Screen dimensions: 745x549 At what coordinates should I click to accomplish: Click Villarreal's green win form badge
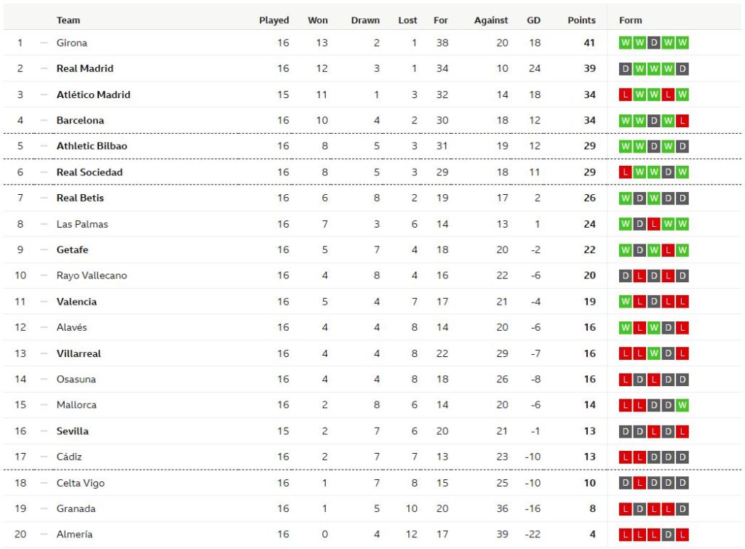pos(653,353)
